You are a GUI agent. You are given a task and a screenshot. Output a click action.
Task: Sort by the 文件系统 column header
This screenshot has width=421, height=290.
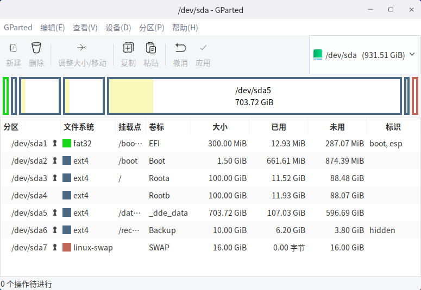(x=88, y=127)
